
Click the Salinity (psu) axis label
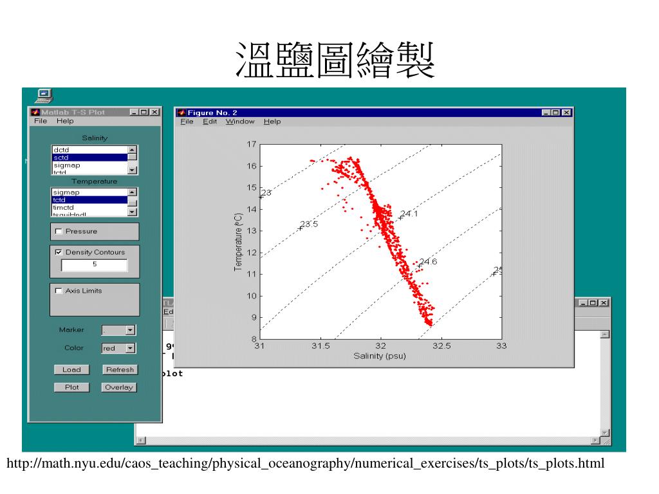[380, 356]
